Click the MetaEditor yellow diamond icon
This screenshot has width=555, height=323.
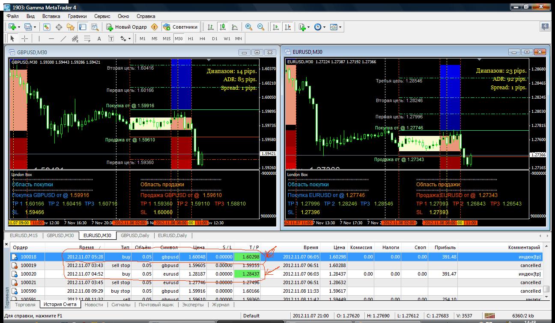[154, 27]
